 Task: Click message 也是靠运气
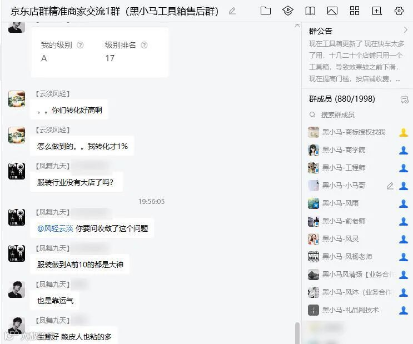click(55, 301)
